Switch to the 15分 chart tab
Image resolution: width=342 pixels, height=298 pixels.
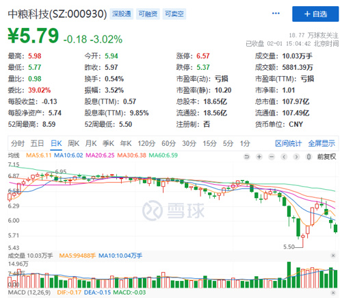click(209, 143)
